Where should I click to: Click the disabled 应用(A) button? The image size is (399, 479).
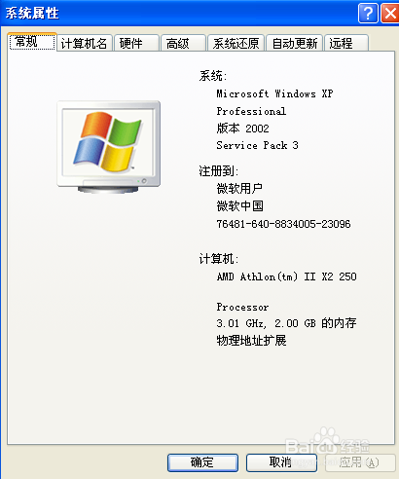coord(360,462)
